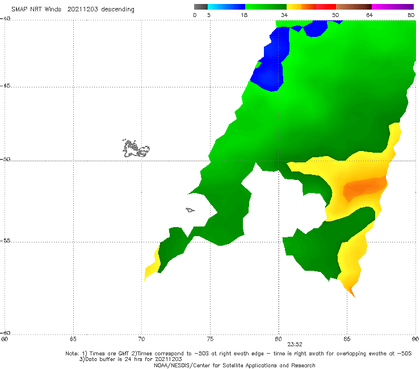Viewport: 420px width, 369px height.
Task: Click the "SMAP NRT Winds" title text
Action: tap(36, 9)
